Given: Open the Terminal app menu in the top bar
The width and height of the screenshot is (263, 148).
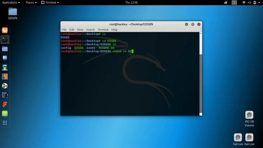Looking at the screenshot, I should tap(50, 2).
